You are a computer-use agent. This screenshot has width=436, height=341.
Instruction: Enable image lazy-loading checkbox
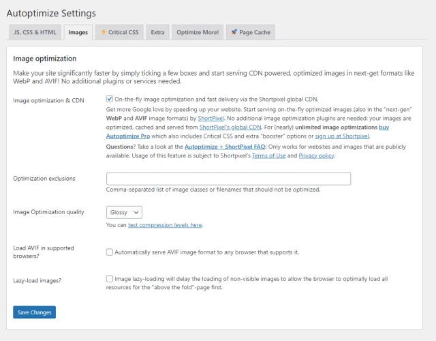110,278
